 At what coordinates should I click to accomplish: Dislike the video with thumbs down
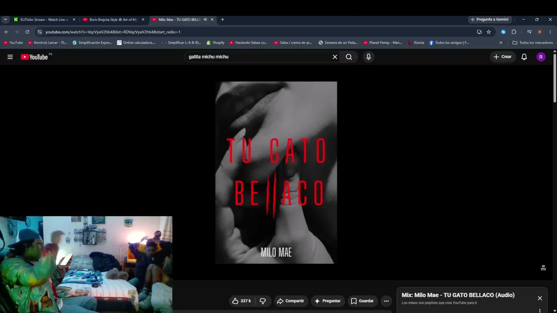pyautogui.click(x=262, y=301)
